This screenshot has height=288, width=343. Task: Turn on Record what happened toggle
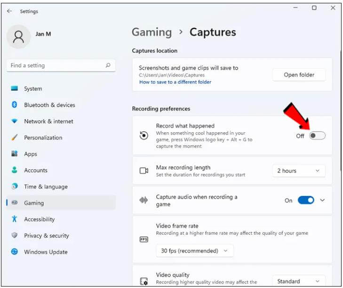click(x=317, y=136)
